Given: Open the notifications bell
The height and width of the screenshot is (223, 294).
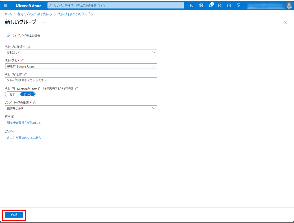Looking at the screenshot, I should [211, 6].
